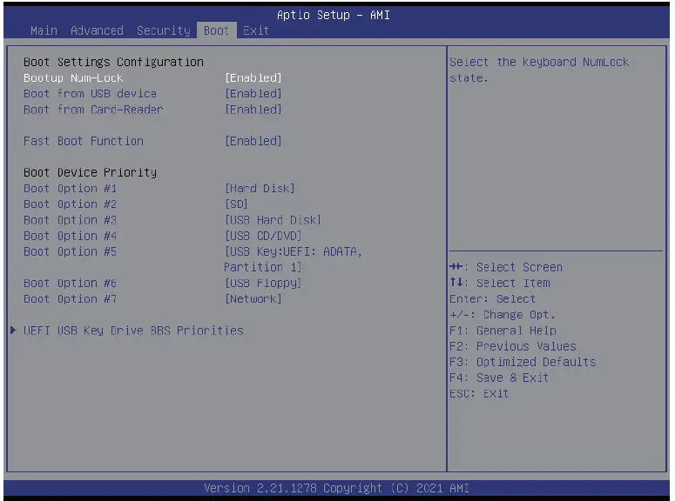Select Boot Option #4 label

tap(71, 236)
